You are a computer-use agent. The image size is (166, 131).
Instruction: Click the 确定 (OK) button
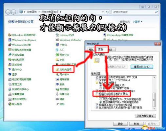pos(120,124)
